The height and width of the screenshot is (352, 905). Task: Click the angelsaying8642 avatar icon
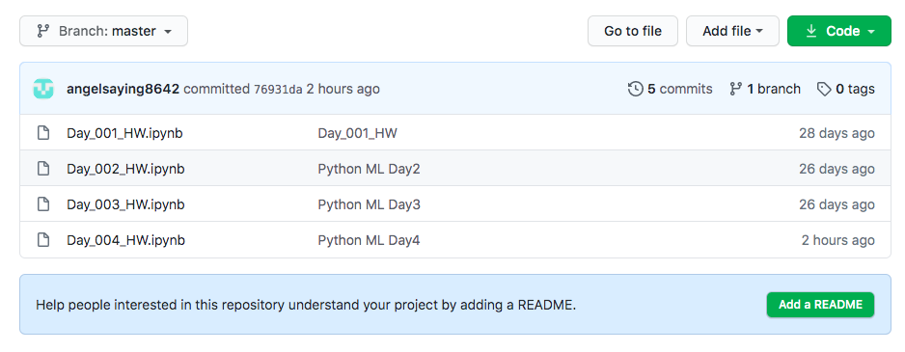coord(43,89)
